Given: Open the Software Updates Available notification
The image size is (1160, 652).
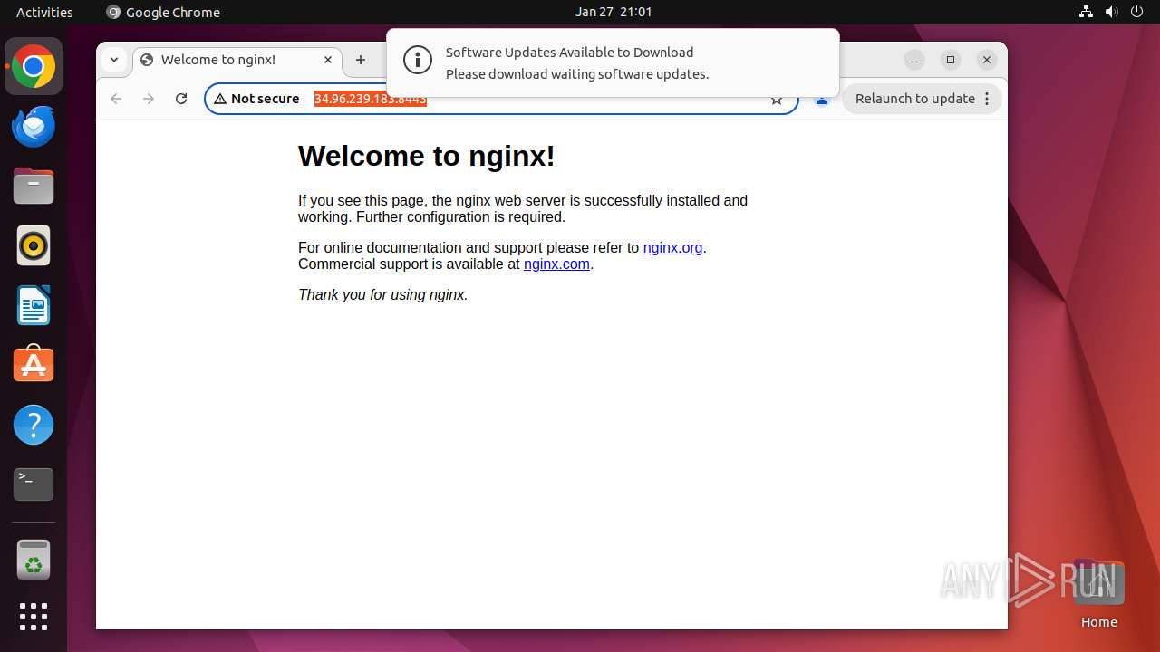Looking at the screenshot, I should coord(613,62).
